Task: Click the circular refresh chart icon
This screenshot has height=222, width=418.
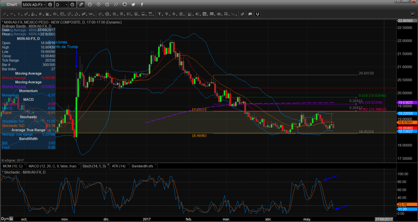Action: [90, 5]
